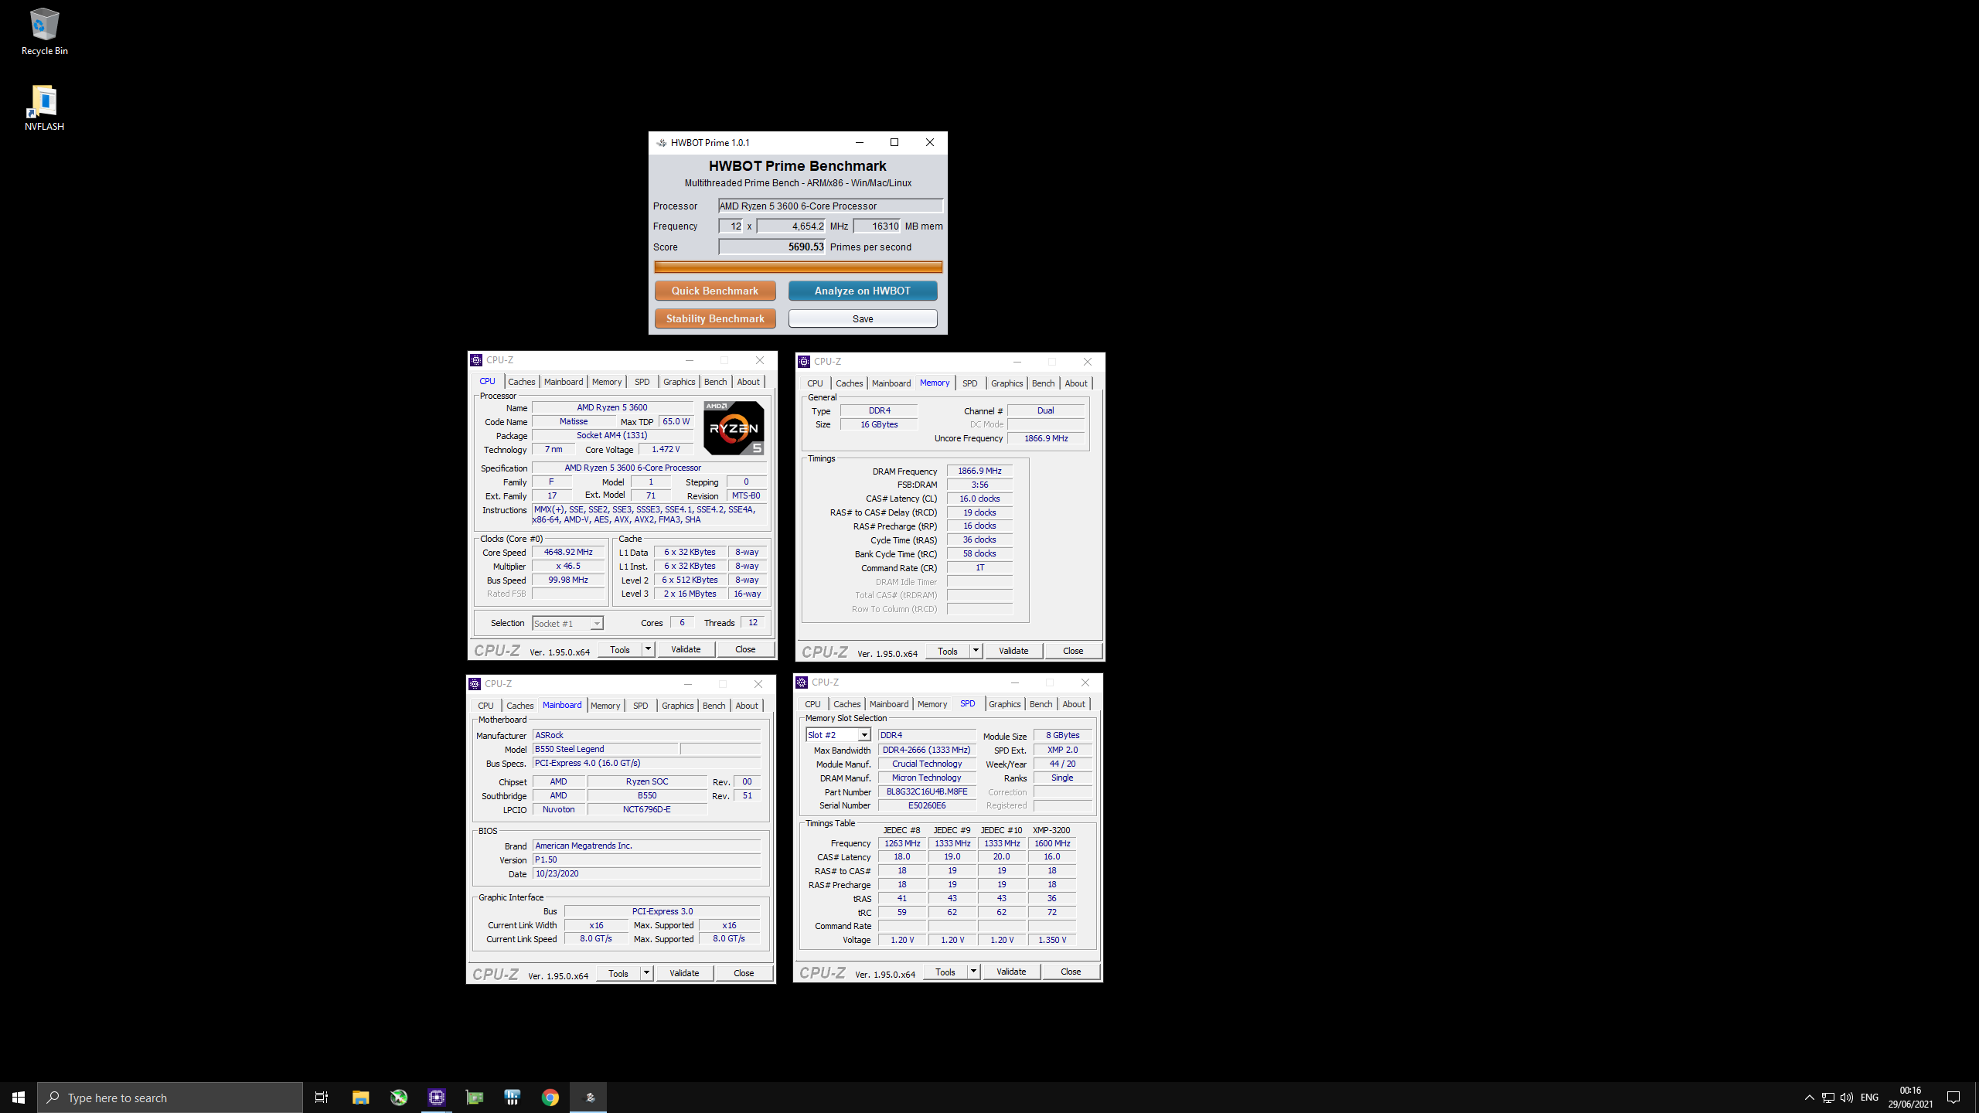The height and width of the screenshot is (1113, 1979).
Task: Switch to Caches tab in CPU window
Action: (x=521, y=382)
